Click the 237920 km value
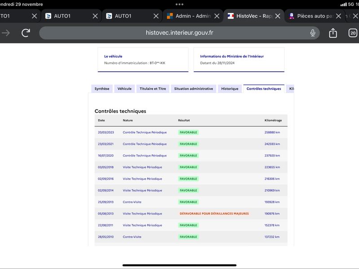This screenshot has height=269, width=359. [x=272, y=156]
